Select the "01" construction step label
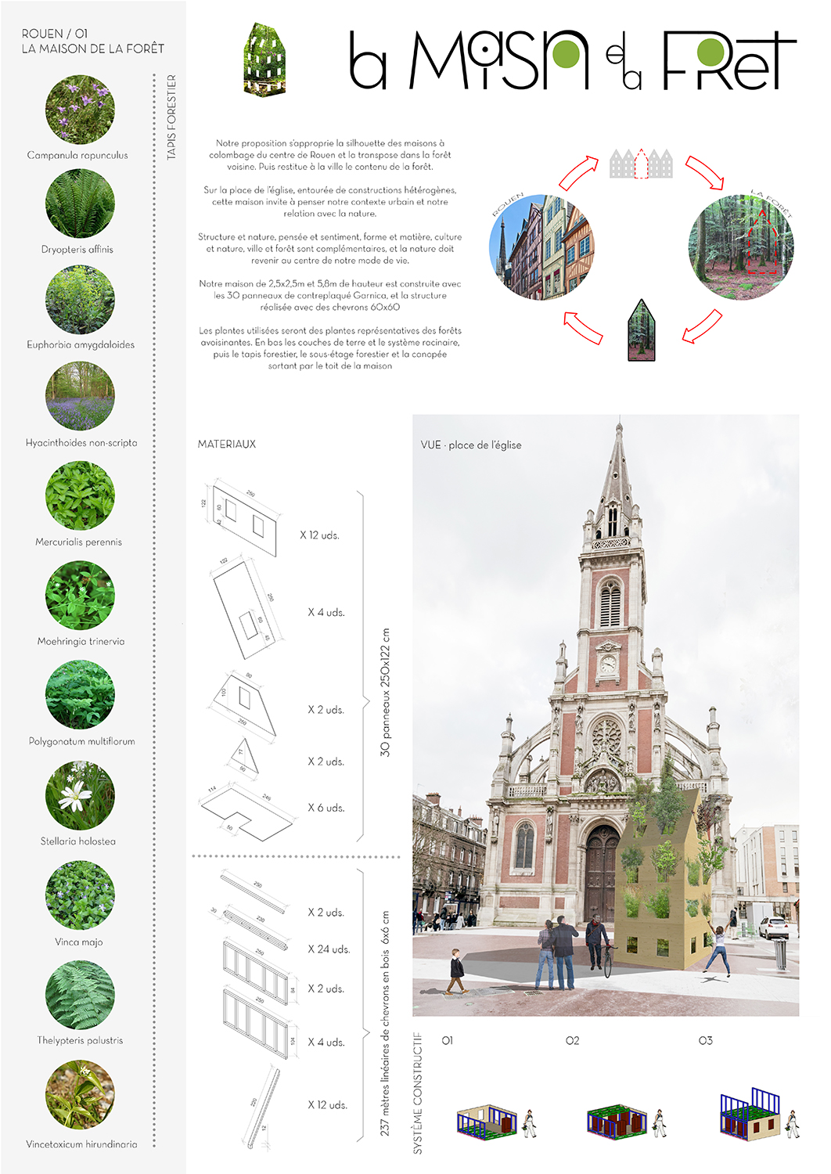Viewport: 831px width, 1174px height. 448,1040
